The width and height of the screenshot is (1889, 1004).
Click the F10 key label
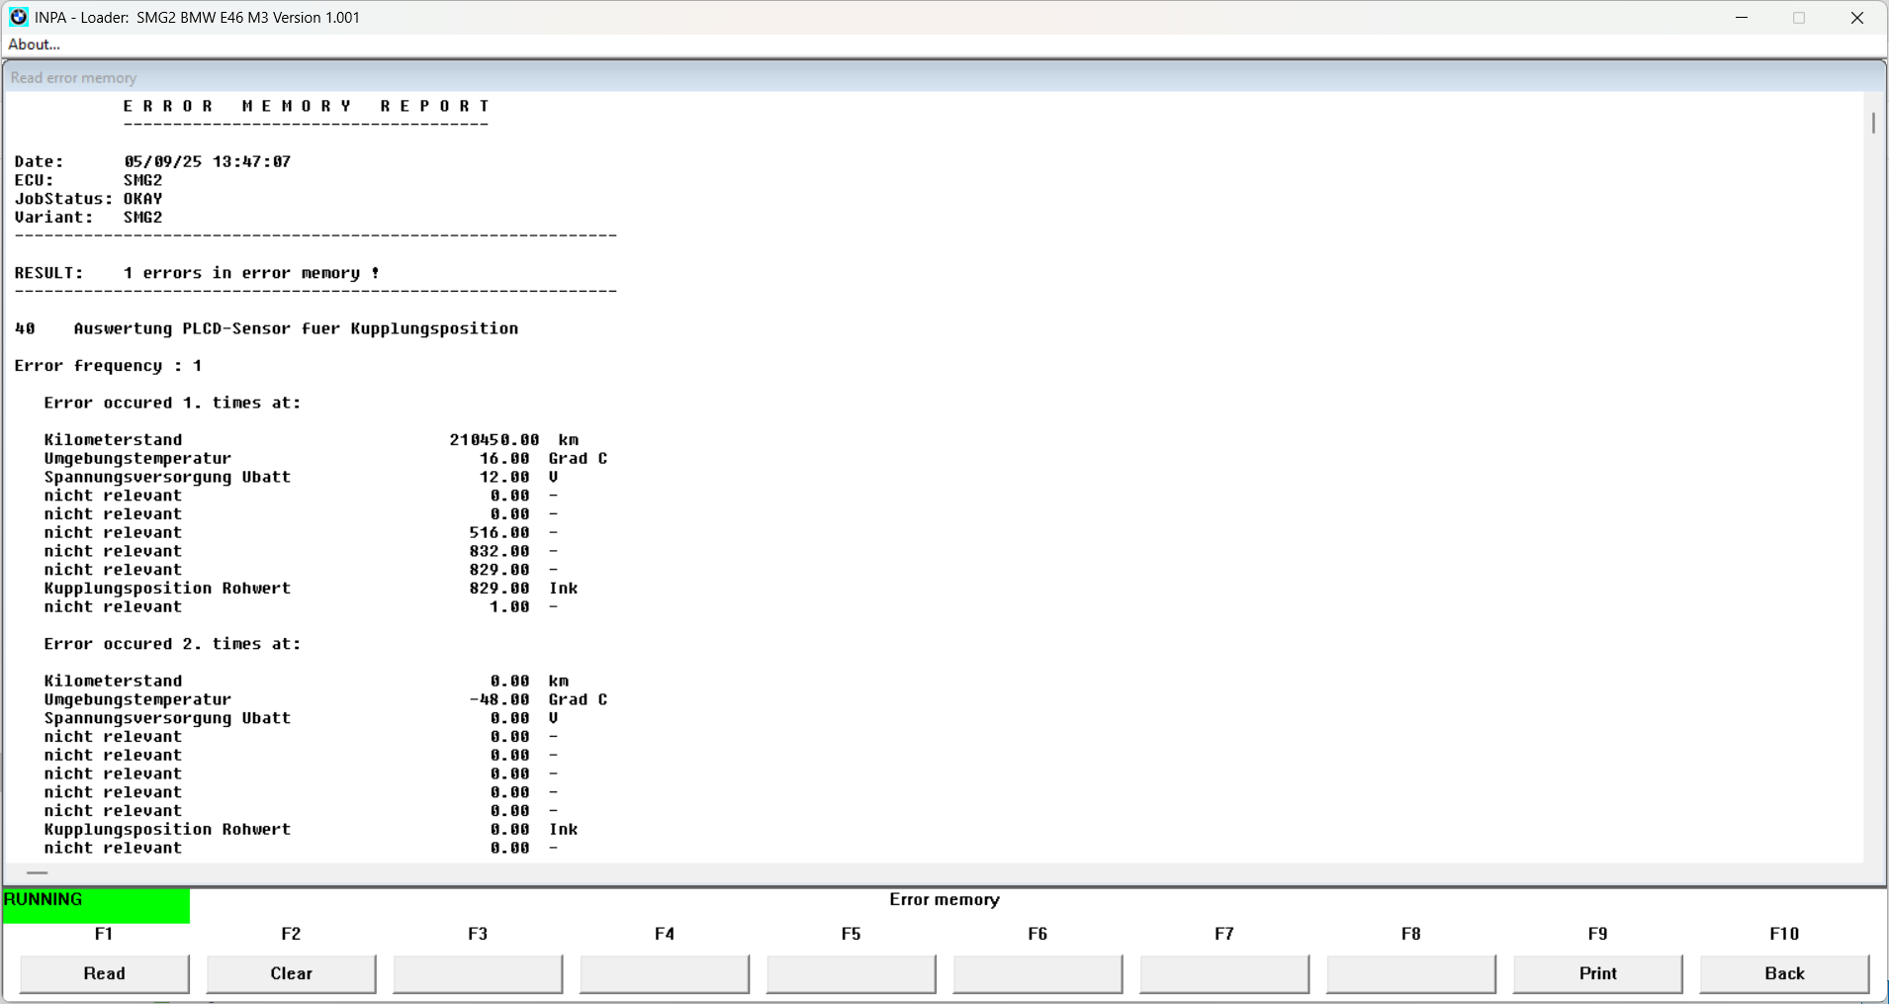(x=1784, y=934)
